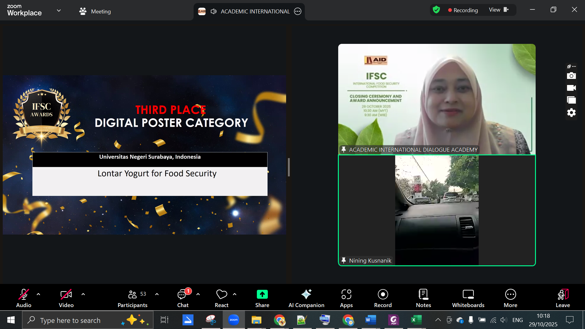Start recording with the Record button

[x=383, y=298]
